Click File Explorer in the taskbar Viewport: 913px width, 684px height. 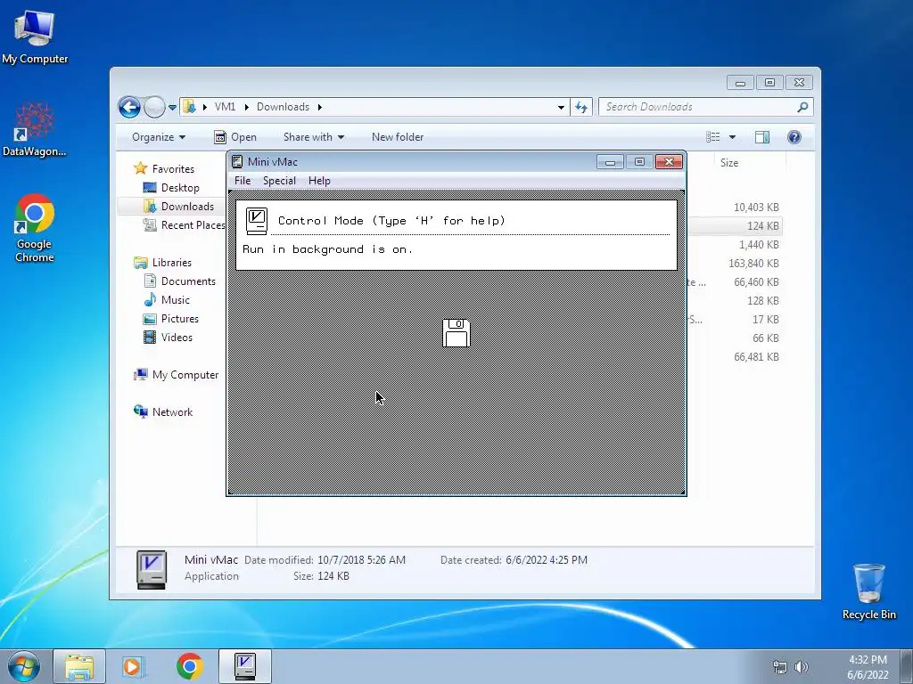tap(79, 666)
